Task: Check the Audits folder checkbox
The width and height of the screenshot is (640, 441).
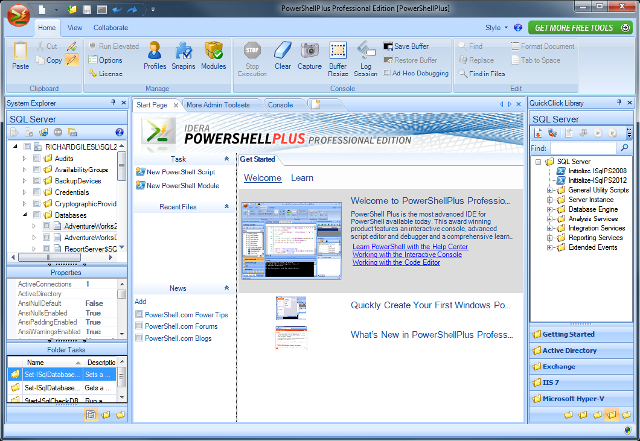Action: tap(37, 158)
